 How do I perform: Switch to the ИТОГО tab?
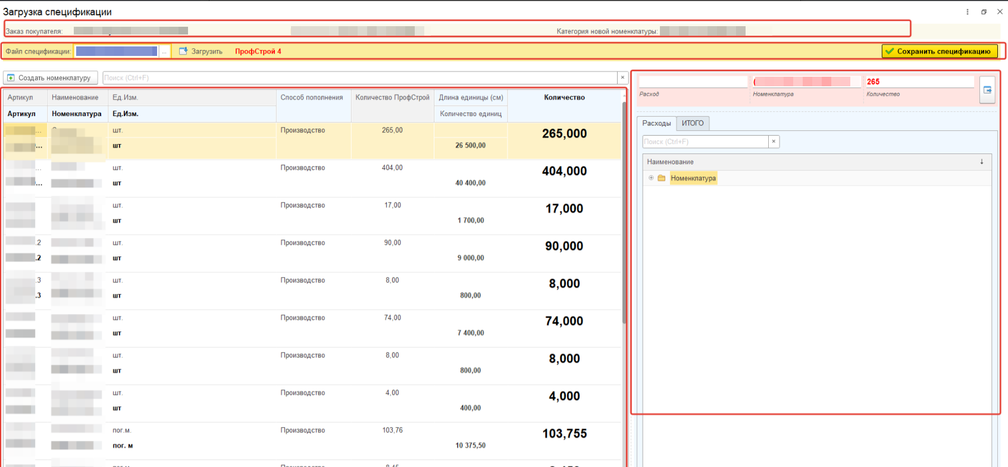click(693, 123)
